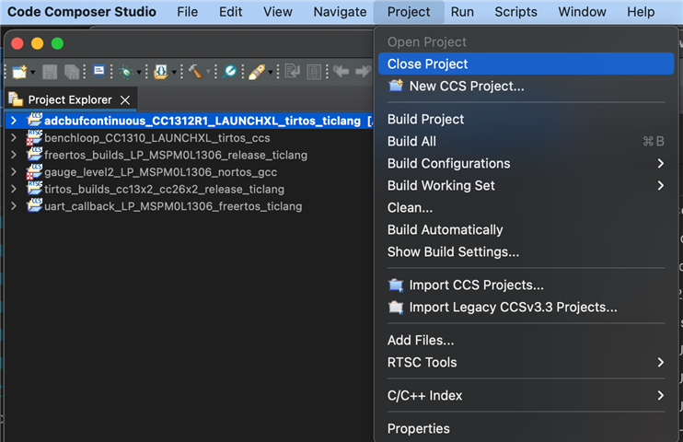683x442 pixels.
Task: Click the Back arrow toolbar icon
Action: [341, 71]
